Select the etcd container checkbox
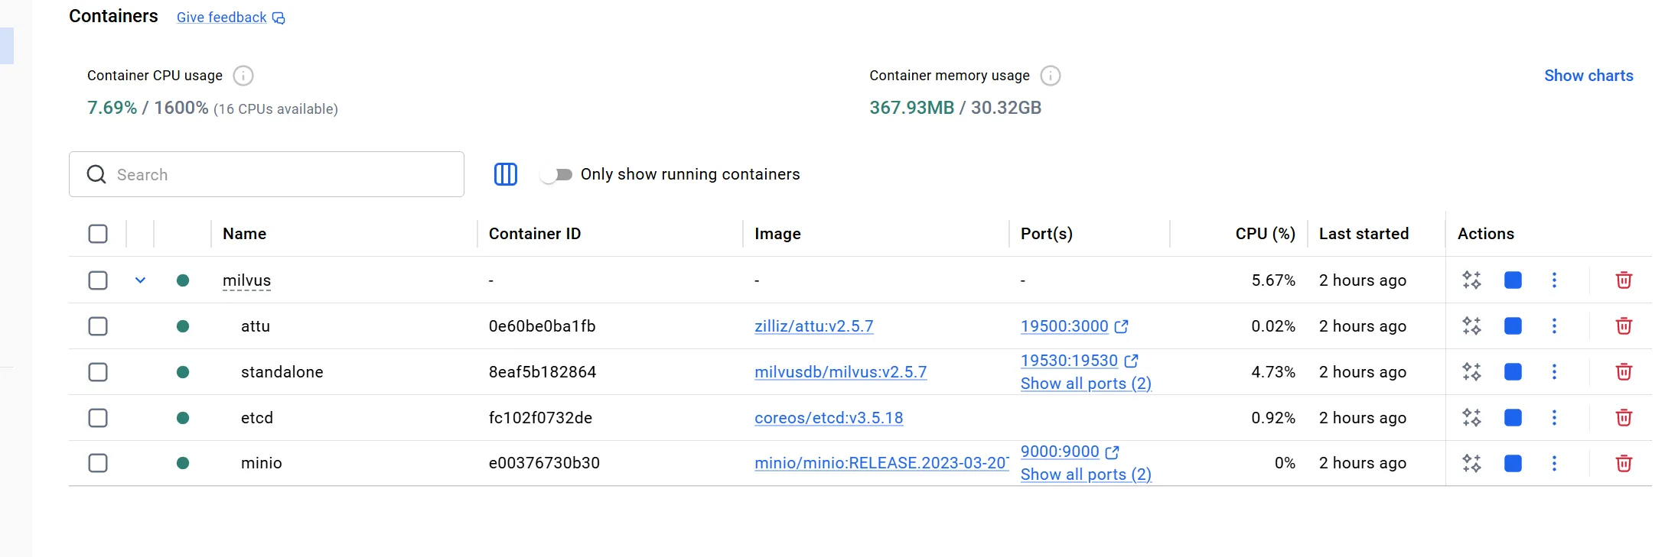The width and height of the screenshot is (1678, 557). 98,418
